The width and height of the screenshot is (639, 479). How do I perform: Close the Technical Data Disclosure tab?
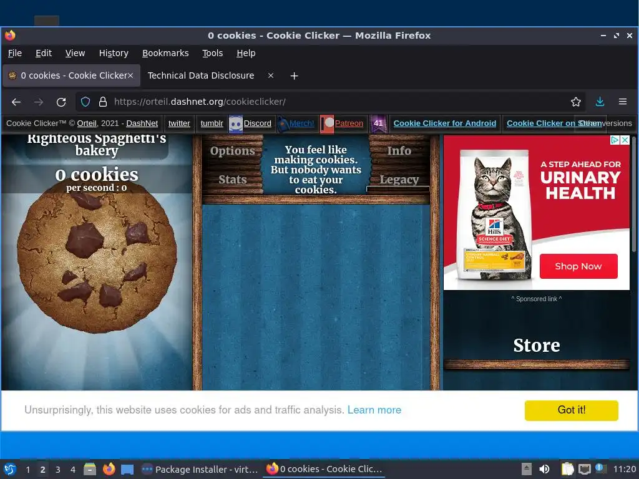tap(271, 75)
